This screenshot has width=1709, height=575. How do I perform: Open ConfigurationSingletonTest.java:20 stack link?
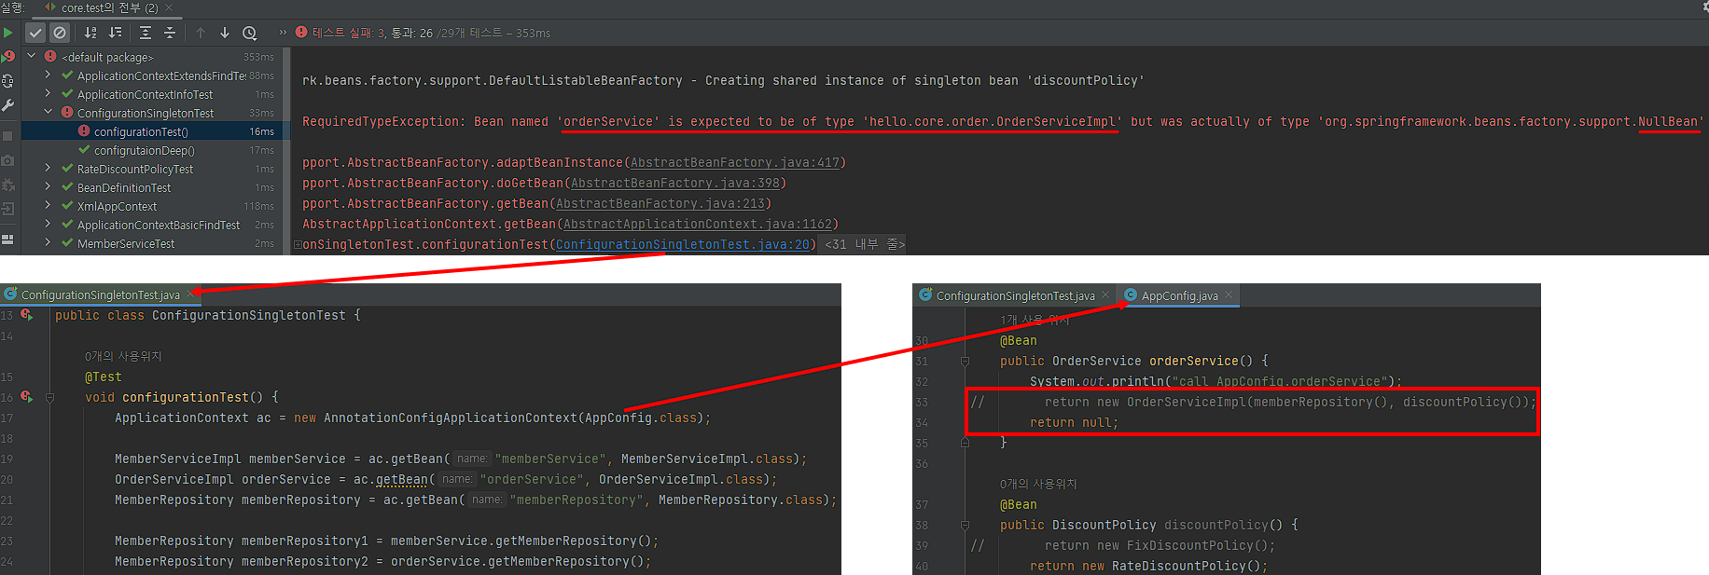point(683,244)
